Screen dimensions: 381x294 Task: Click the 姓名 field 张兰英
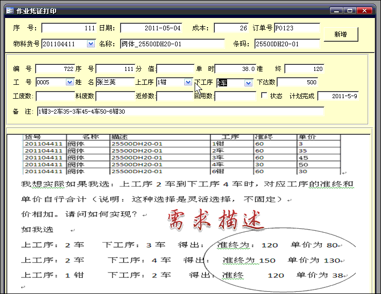point(115,82)
